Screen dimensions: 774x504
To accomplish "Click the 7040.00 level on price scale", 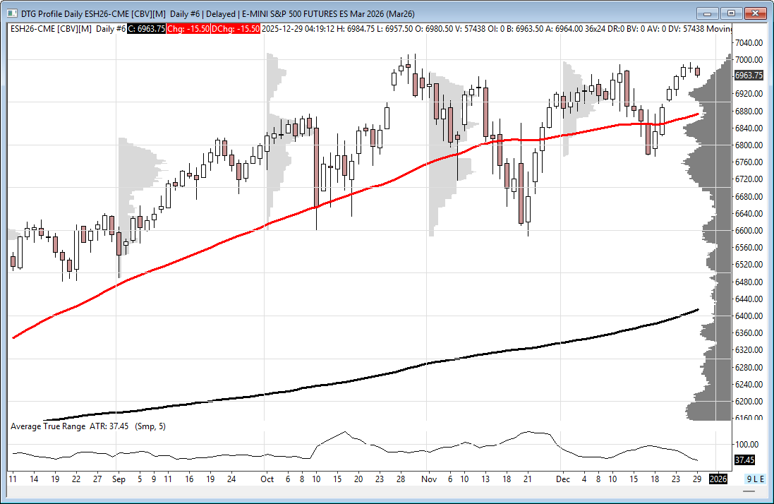I will pos(748,42).
